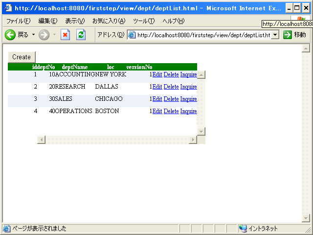Image resolution: width=313 pixels, height=235 pixels.
Task: Open the ファイル(F) menu
Action: [x=18, y=21]
